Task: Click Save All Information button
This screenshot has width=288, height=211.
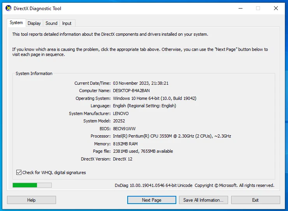Action: coord(203,200)
